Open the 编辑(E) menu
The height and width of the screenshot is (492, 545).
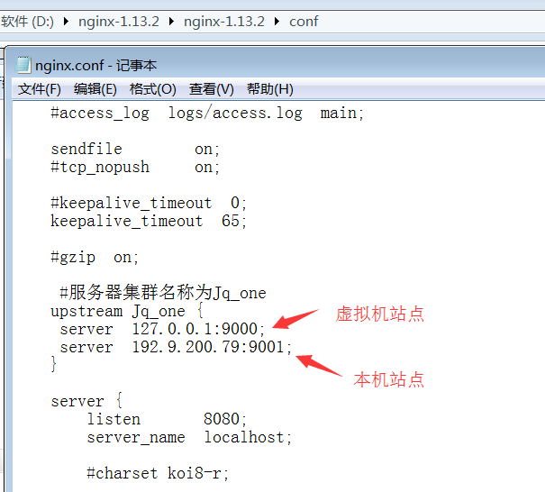coord(95,89)
